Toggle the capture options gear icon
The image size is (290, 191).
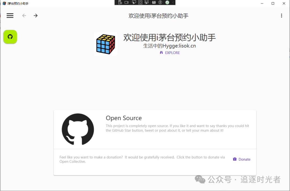pyautogui.click(x=154, y=2)
